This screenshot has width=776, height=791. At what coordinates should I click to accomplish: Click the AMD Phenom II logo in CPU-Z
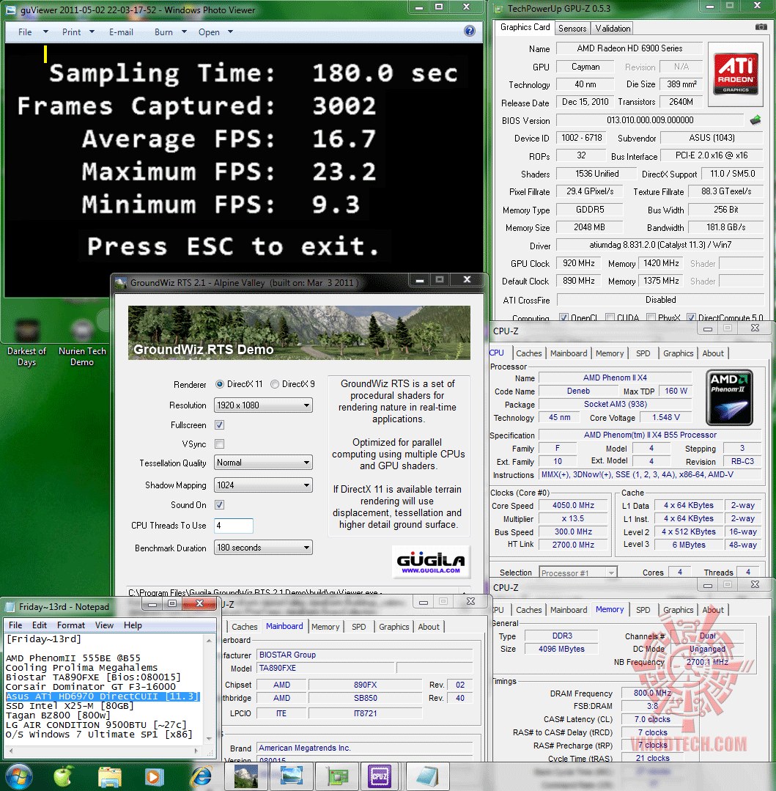[730, 397]
